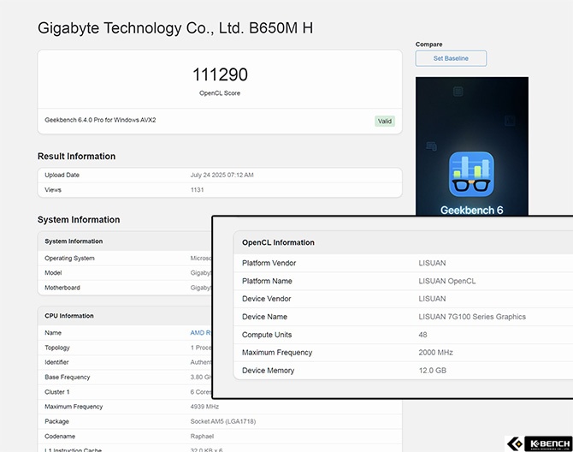Click the 'System Information' section heading

[x=79, y=219]
